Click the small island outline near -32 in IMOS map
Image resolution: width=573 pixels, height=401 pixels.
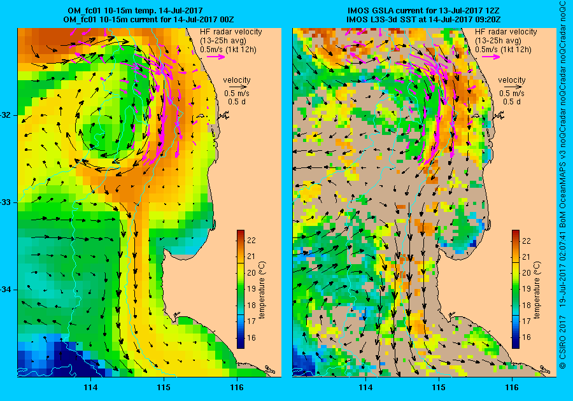(x=475, y=116)
